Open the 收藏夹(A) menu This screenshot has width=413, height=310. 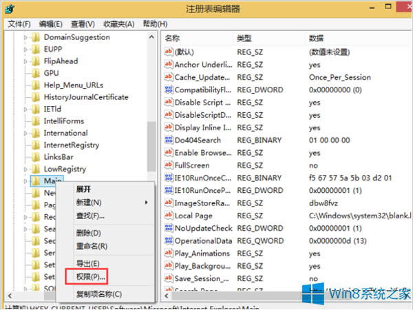[119, 24]
